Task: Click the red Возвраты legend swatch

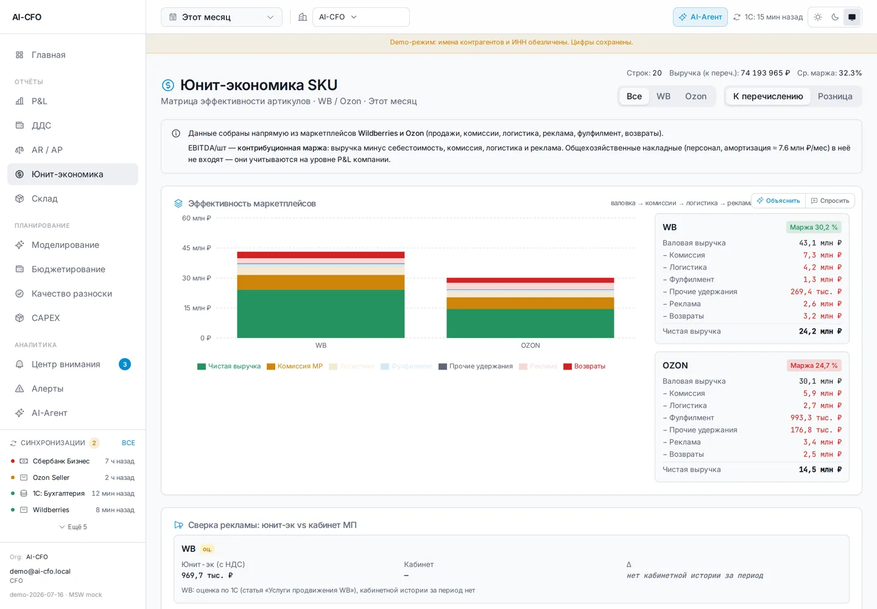Action: [568, 367]
